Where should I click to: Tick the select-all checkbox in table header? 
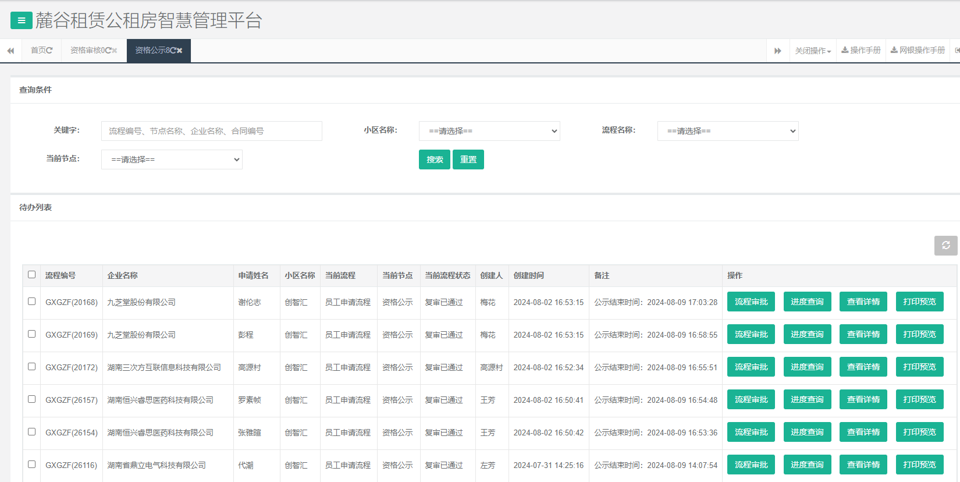coord(31,275)
